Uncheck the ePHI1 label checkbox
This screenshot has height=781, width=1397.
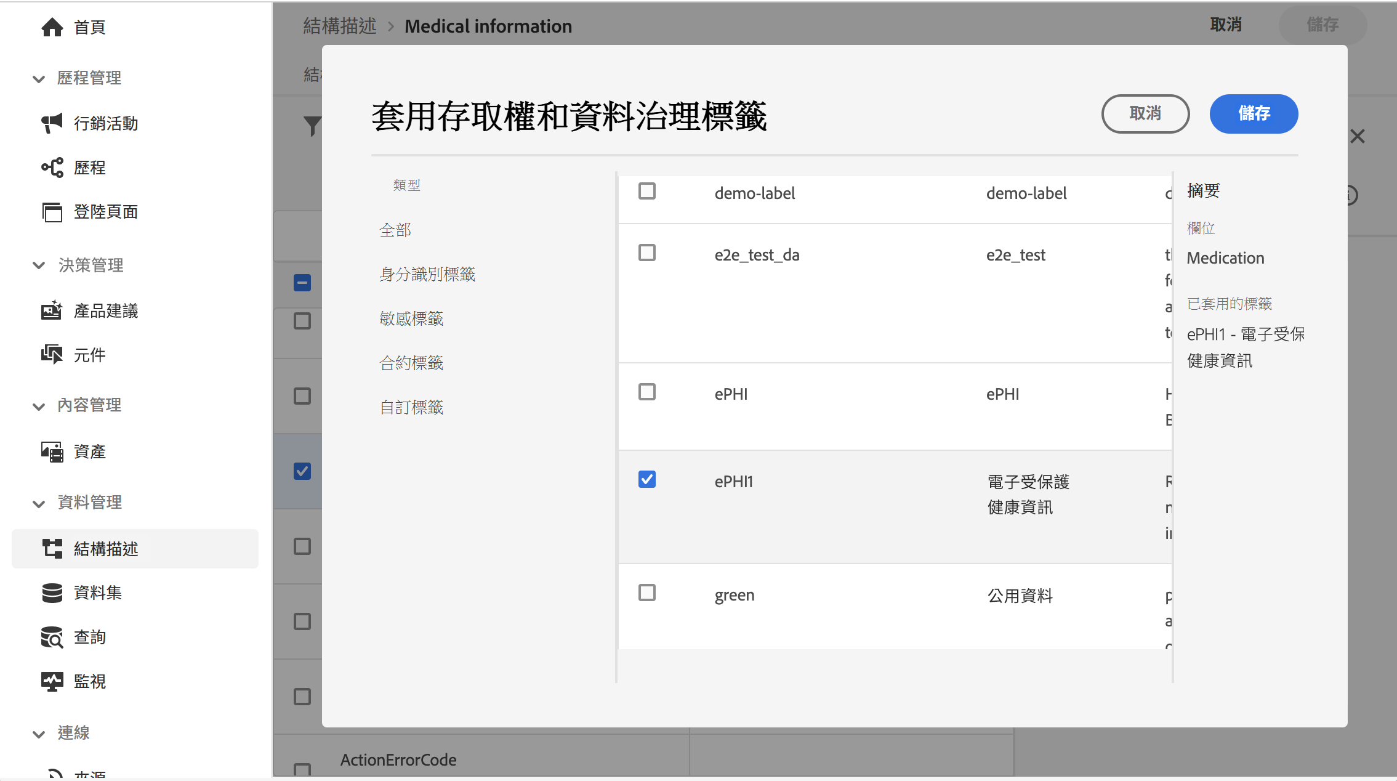[646, 479]
